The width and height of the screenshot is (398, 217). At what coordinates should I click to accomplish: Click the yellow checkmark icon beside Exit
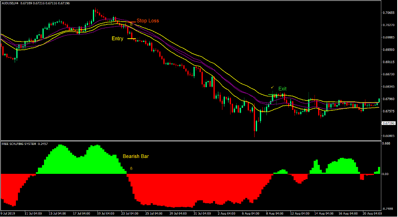[x=272, y=88]
